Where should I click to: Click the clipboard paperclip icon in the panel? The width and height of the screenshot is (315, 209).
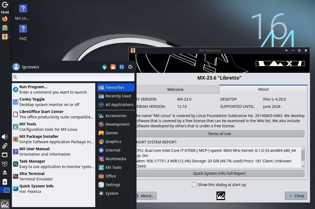5,146
